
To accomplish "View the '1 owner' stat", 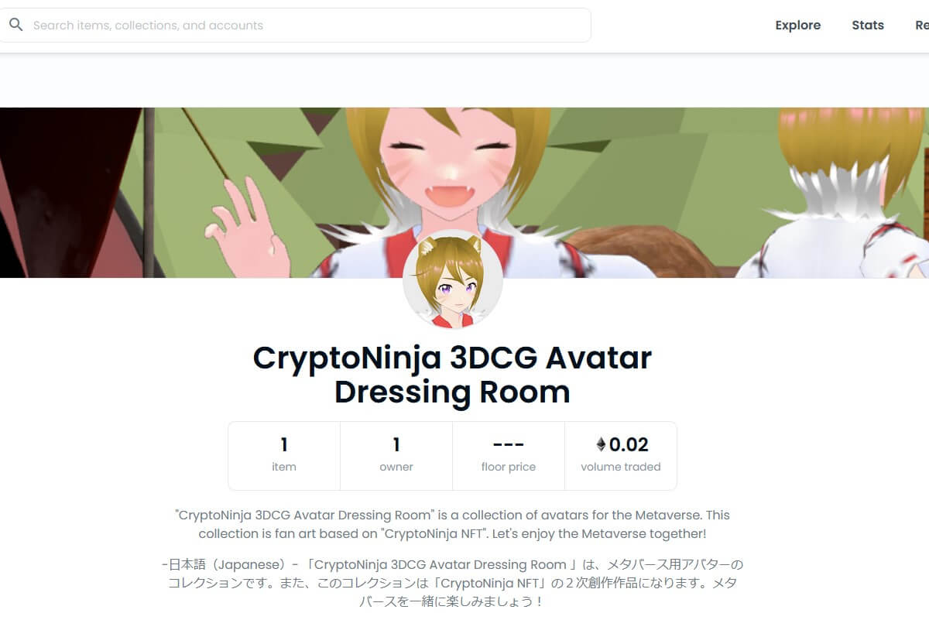I will (396, 455).
